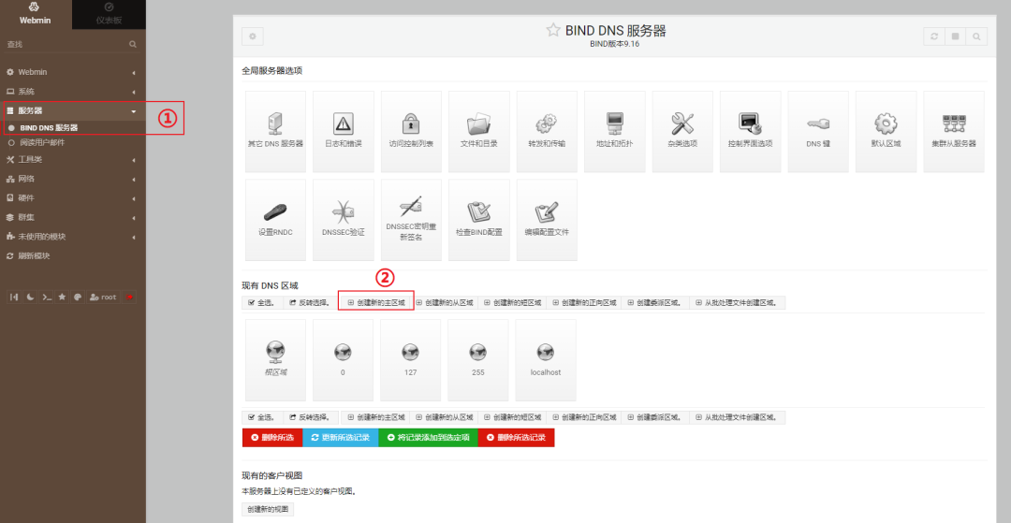Viewport: 1011px width, 523px height.
Task: Click the blue 更新所选记录 button
Action: click(341, 437)
